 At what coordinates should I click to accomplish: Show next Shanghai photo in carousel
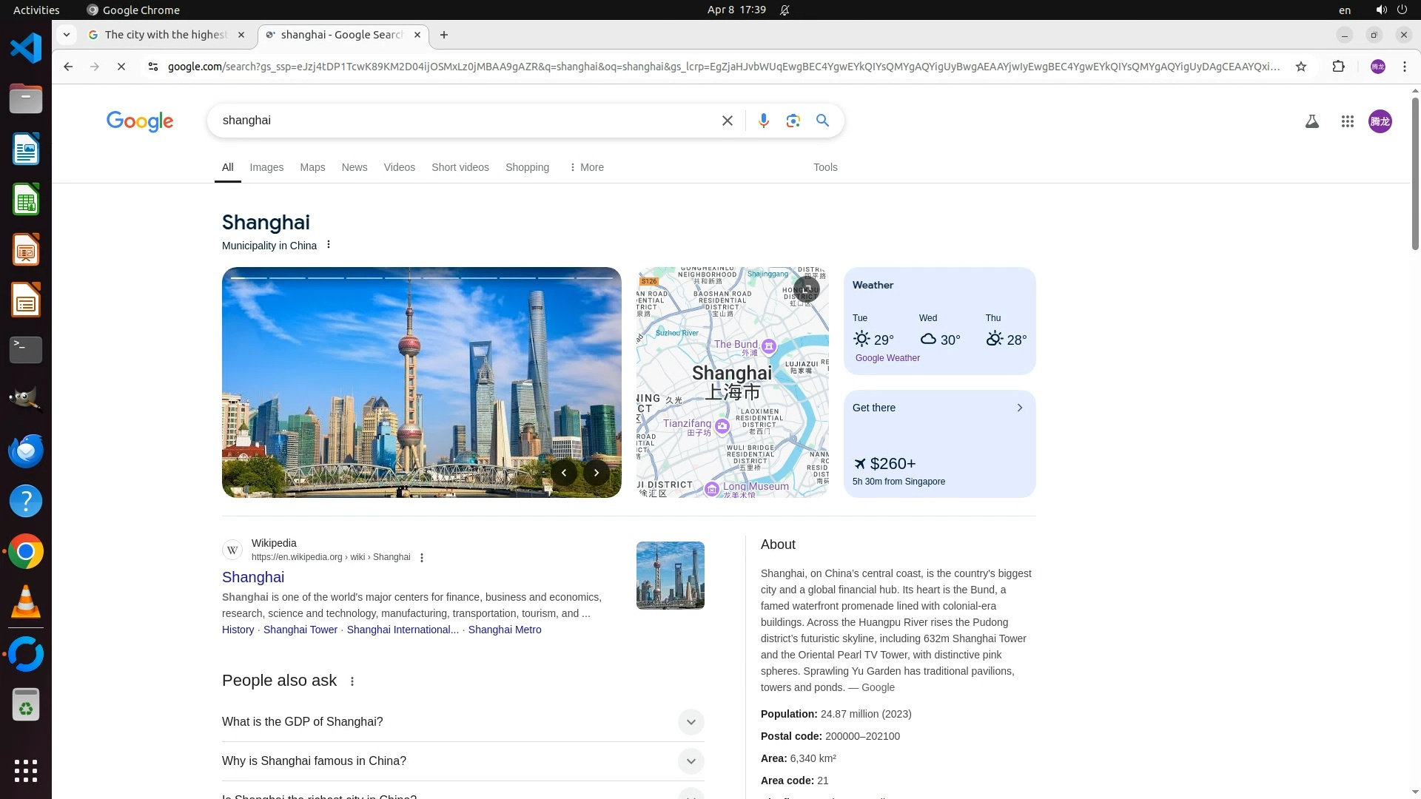(596, 473)
